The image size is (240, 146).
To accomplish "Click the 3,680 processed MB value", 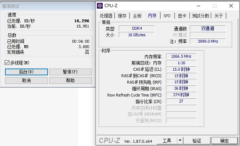I will point(84,47).
